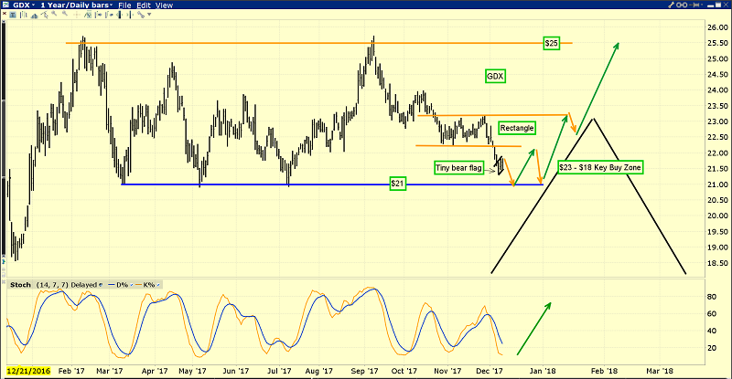Select the $25 resistance price label
The width and height of the screenshot is (732, 379).
[x=551, y=43]
